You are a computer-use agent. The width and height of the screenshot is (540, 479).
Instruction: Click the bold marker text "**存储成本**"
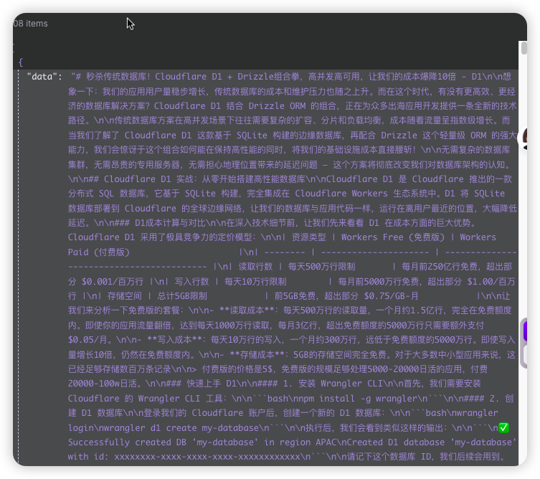click(257, 354)
